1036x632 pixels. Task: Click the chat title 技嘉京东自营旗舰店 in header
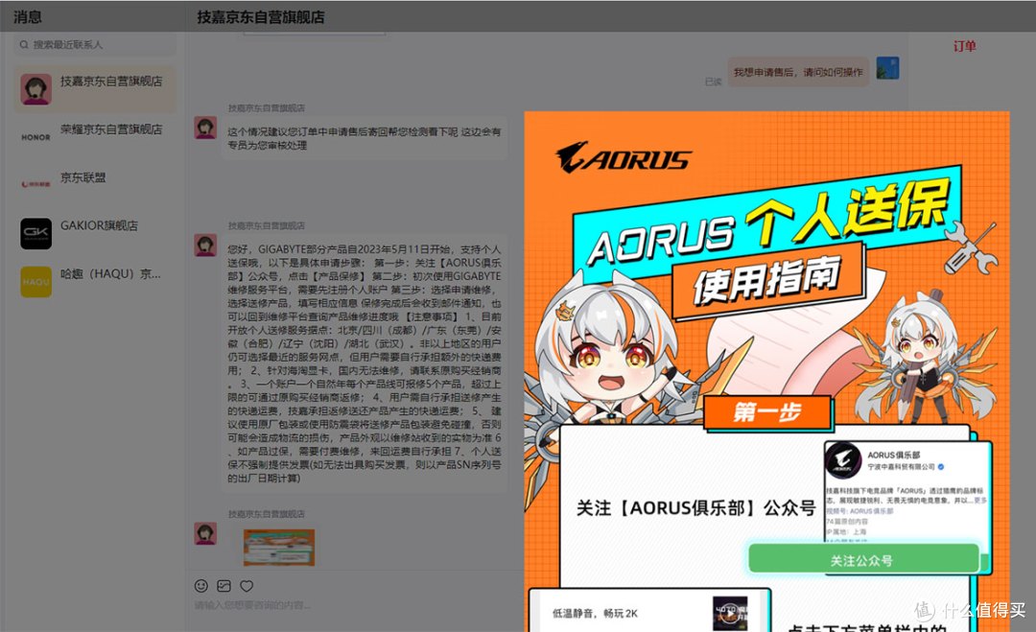(x=260, y=17)
